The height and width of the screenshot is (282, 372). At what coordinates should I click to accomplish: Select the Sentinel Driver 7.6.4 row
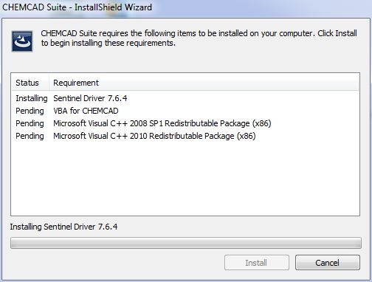[185, 98]
